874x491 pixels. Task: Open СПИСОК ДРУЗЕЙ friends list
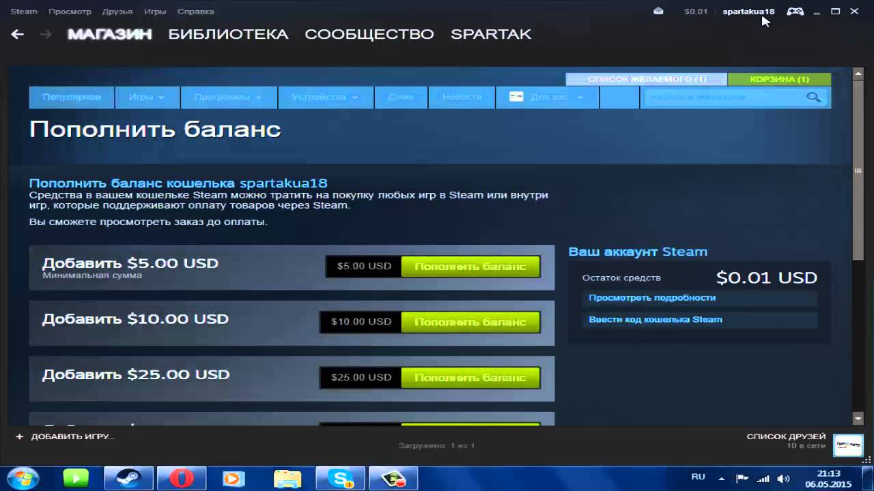pos(786,436)
